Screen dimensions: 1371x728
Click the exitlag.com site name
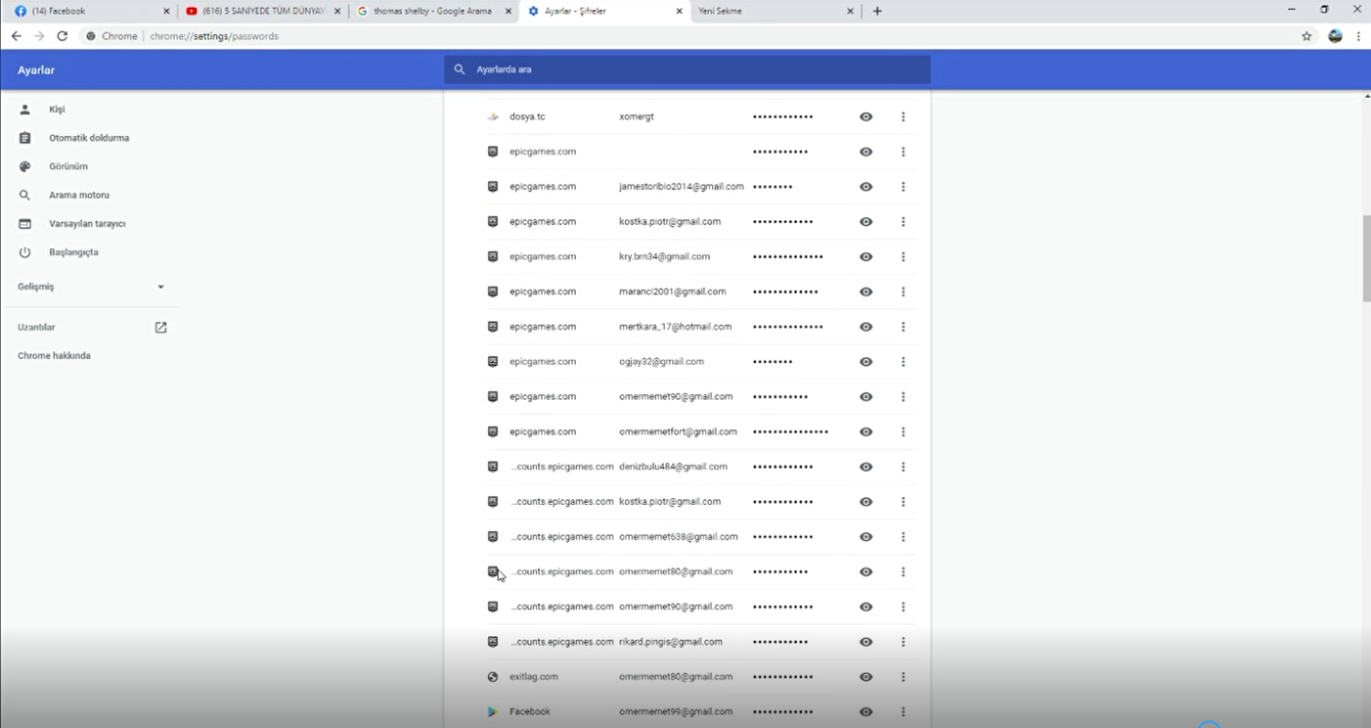pos(533,677)
